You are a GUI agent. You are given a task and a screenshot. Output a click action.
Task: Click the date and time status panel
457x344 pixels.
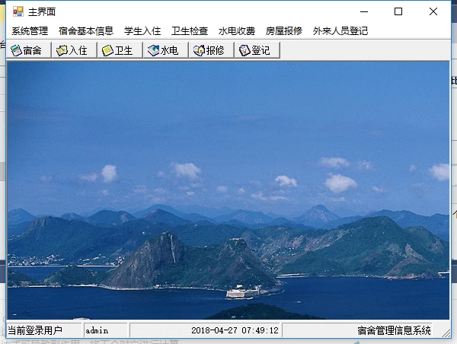pos(235,330)
